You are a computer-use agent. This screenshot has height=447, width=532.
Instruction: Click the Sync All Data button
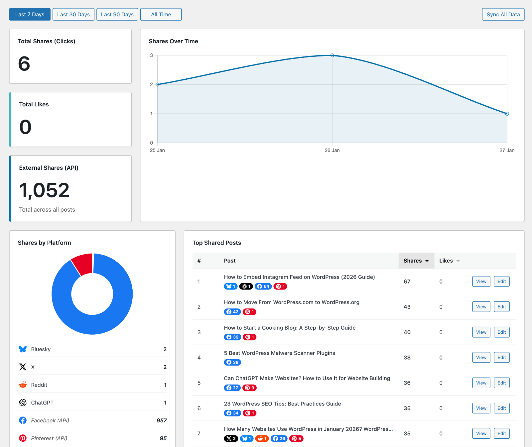[x=503, y=14]
